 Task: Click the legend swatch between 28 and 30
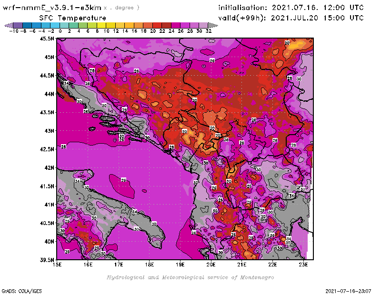[x=194, y=26]
